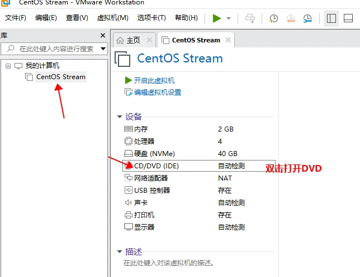360x277 pixels.
Task: Click the 自动检测 value for 显示器
Action: [231, 227]
